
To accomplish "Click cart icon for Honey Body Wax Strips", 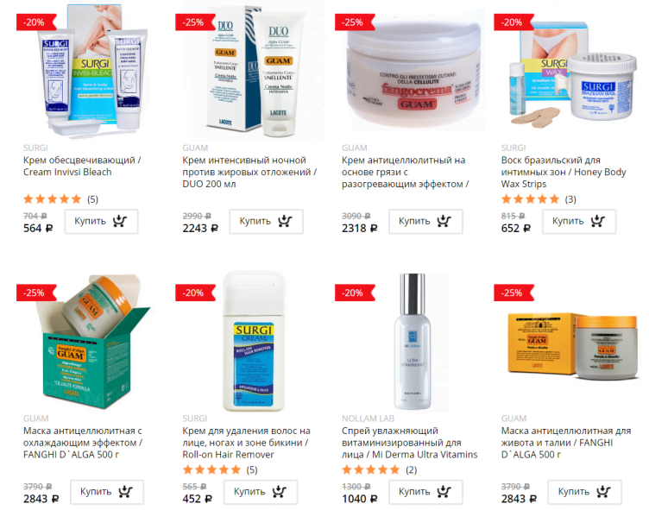I will (x=598, y=221).
